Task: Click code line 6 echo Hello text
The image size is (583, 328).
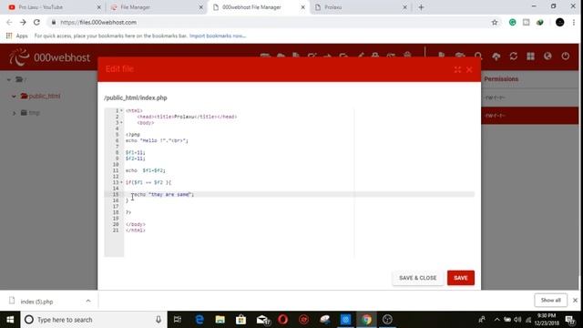Action: 157,140
